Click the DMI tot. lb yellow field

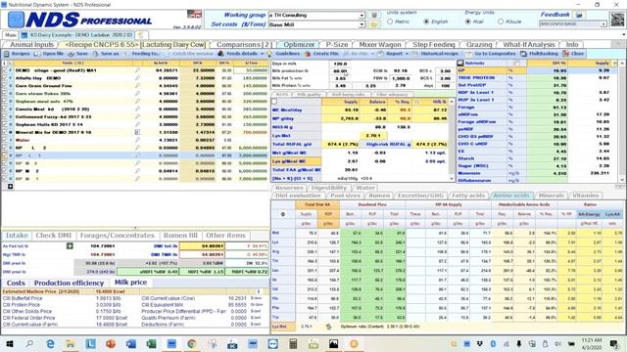tap(202, 246)
